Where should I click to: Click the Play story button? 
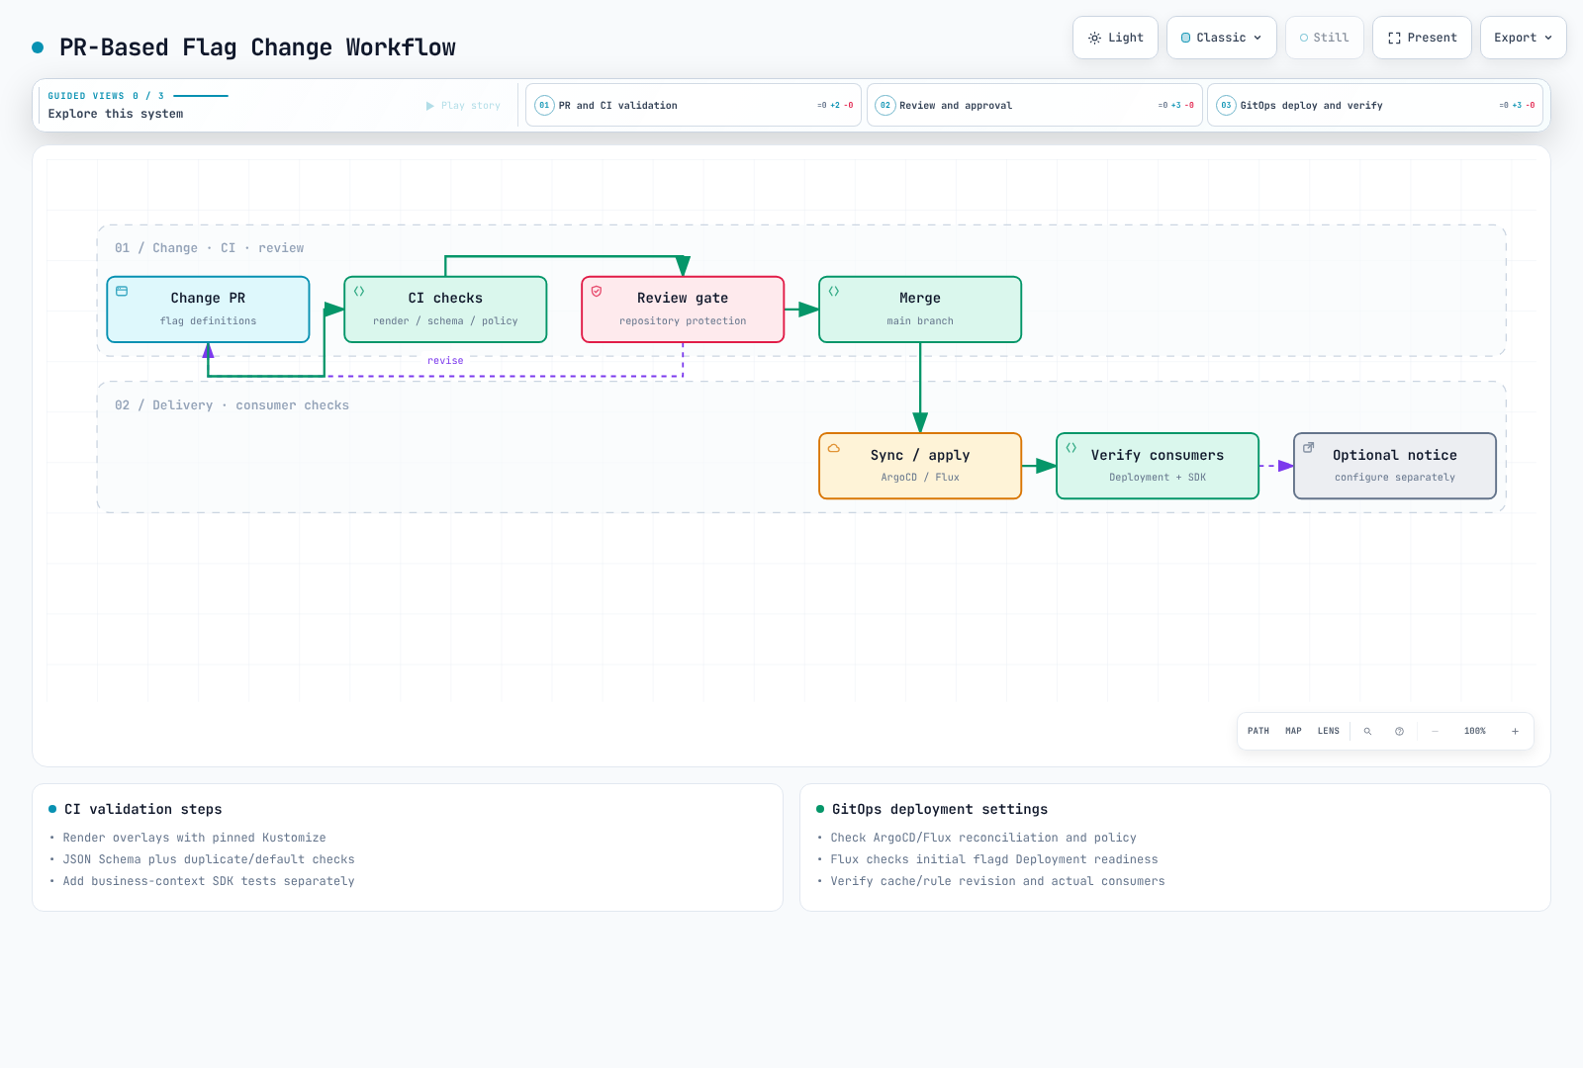pos(463,105)
